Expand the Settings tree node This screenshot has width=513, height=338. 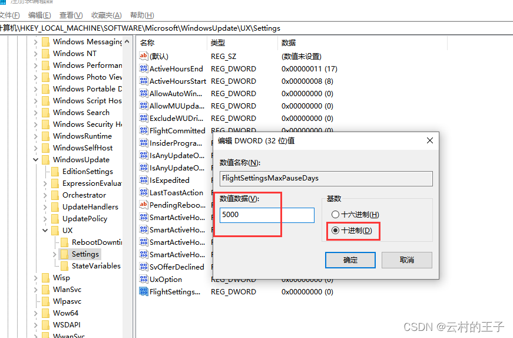(x=55, y=254)
